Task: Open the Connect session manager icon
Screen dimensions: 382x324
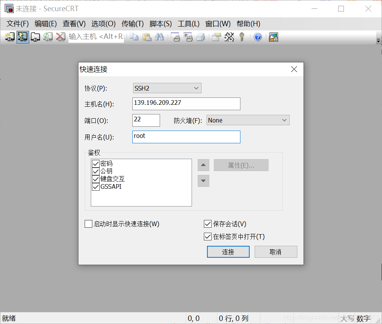Action: [x=9, y=37]
